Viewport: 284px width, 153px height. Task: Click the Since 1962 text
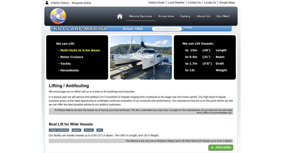pos(133,29)
